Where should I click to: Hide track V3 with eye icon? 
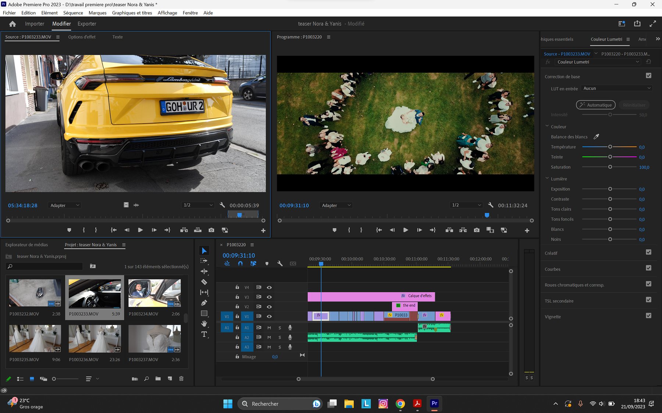pyautogui.click(x=269, y=297)
